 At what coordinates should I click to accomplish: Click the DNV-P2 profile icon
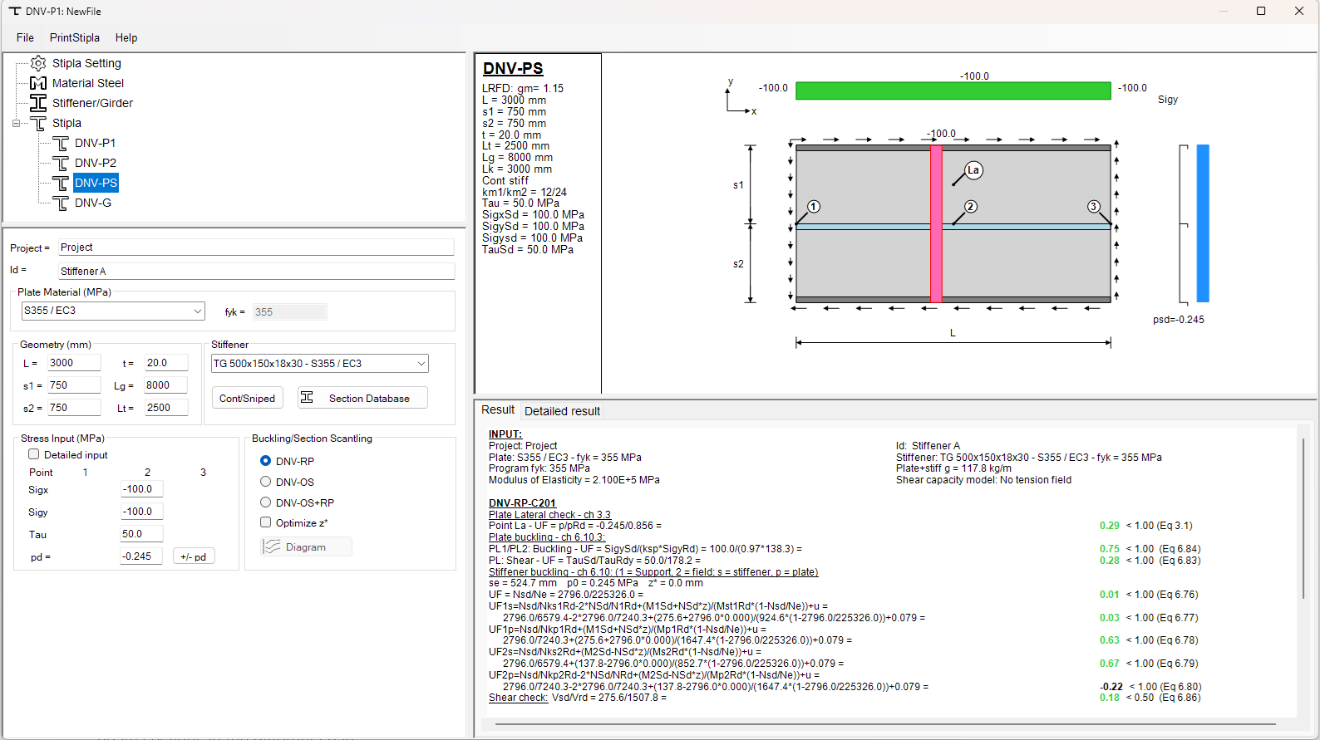pos(61,163)
